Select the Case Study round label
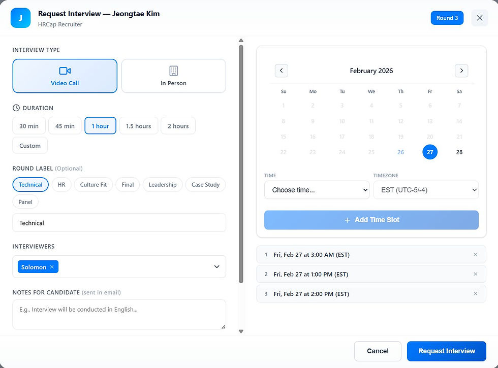The height and width of the screenshot is (368, 498). click(x=205, y=185)
